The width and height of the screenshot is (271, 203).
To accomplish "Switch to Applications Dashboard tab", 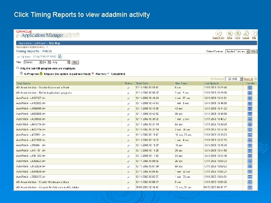I will pos(32,43).
